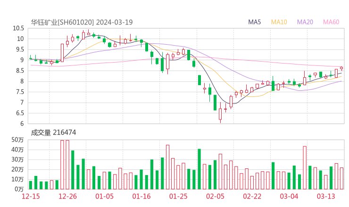
Task: Click the 03-04 date axis label
Action: coord(289,196)
